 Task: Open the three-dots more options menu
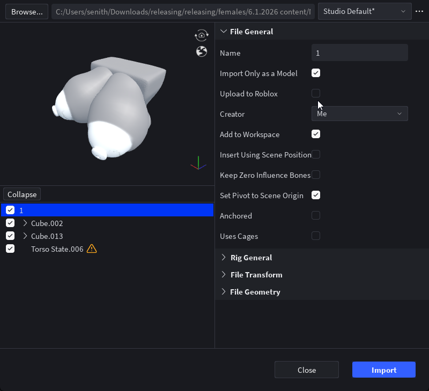[x=419, y=11]
